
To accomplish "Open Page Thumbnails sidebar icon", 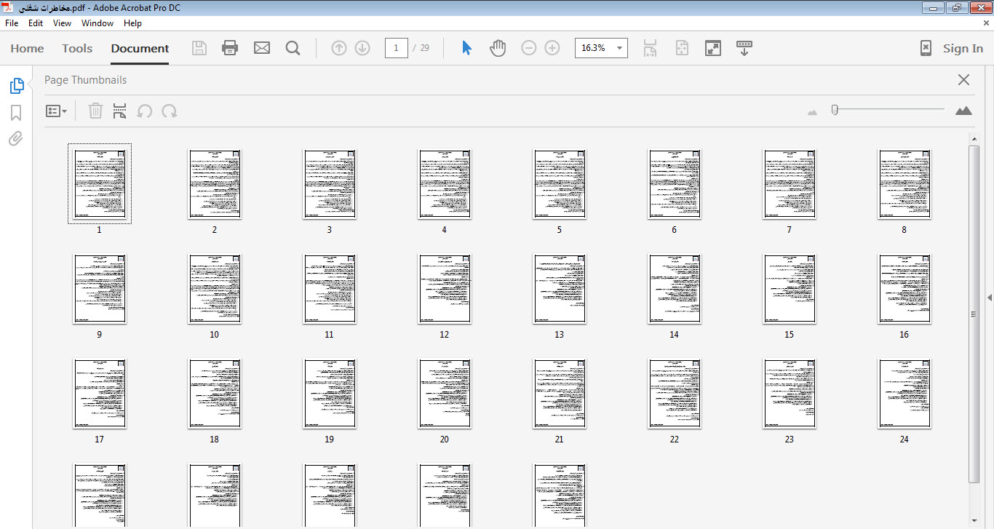I will 16,86.
